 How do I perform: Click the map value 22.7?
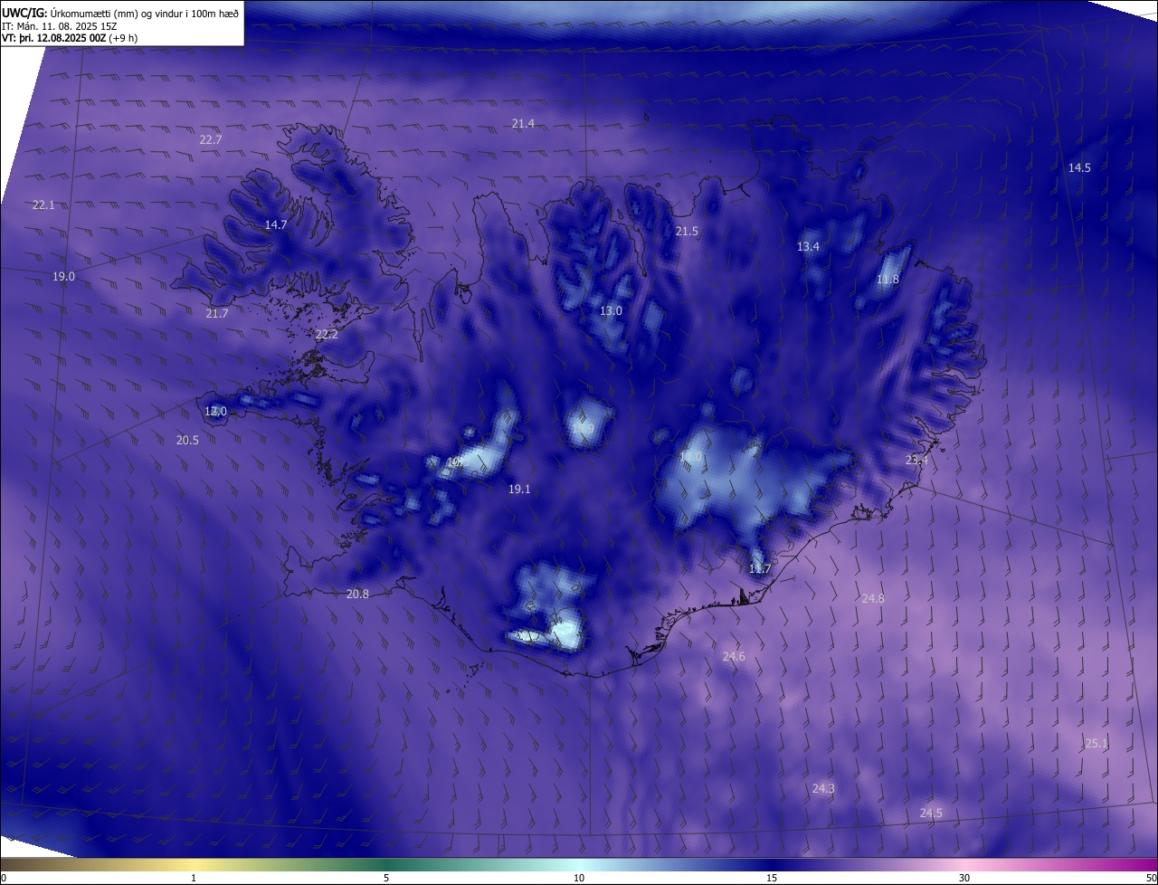[x=211, y=139]
